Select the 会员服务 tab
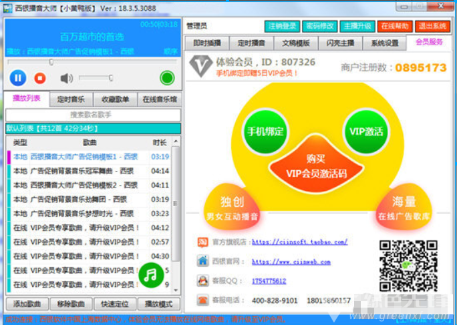The image size is (457, 325). pyautogui.click(x=429, y=42)
